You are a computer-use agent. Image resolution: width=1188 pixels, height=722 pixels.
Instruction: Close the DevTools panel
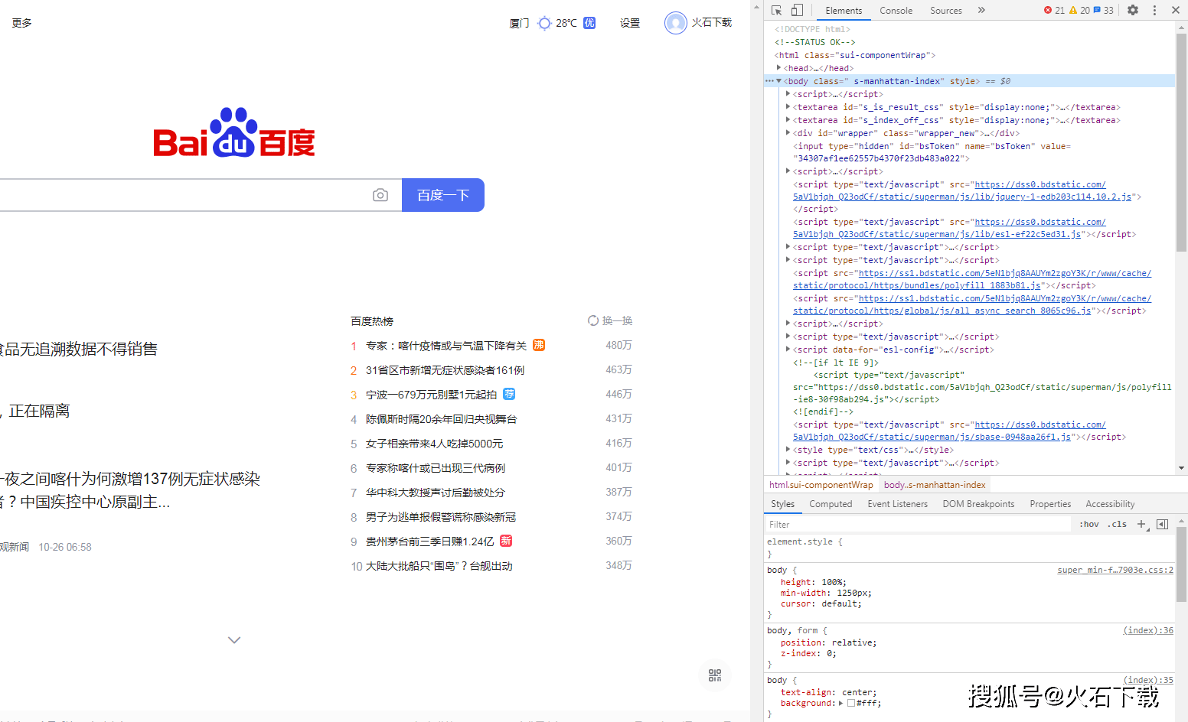point(1176,10)
